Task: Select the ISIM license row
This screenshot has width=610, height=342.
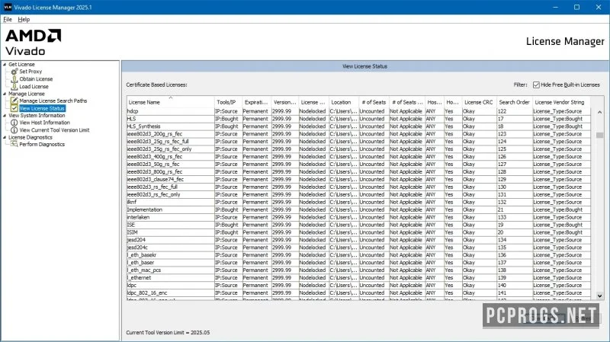Action: point(358,232)
